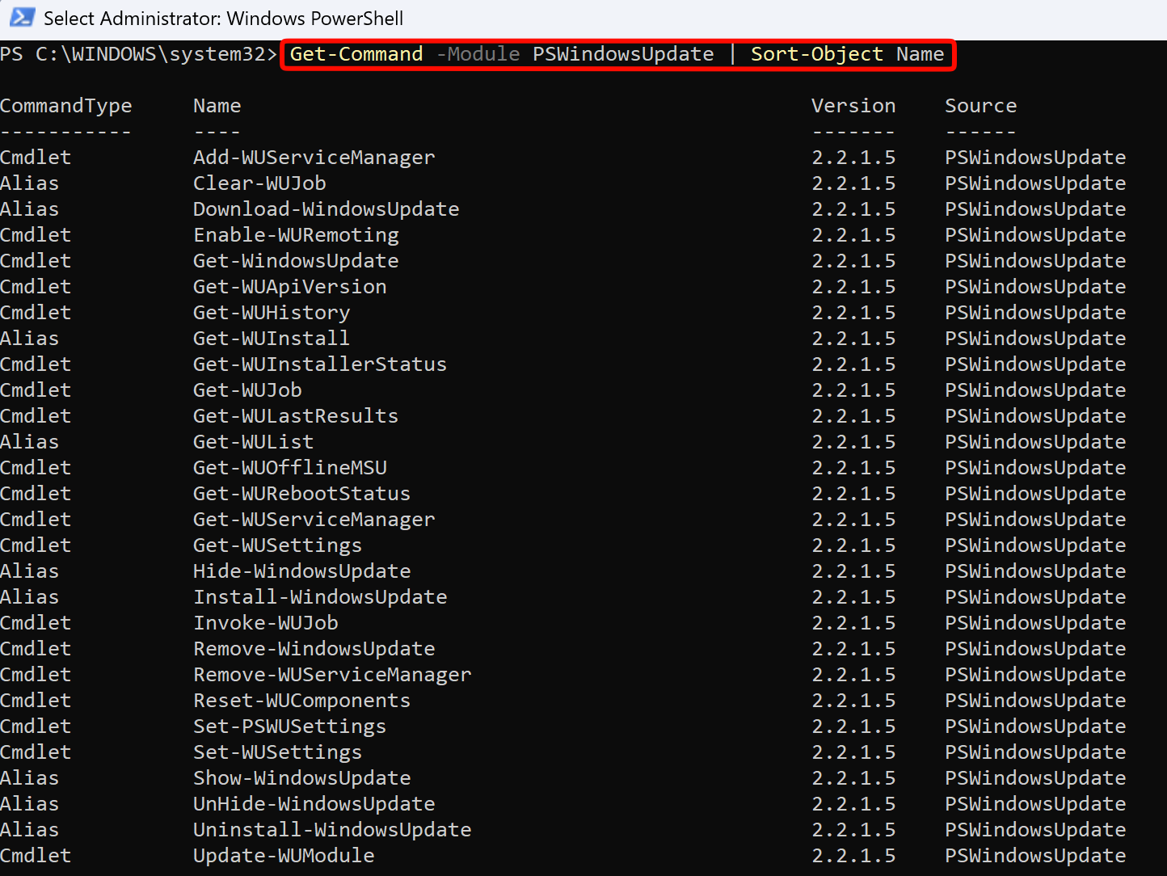Click the 'Name' argument after Sort-Object
The image size is (1167, 876).
tap(920, 54)
